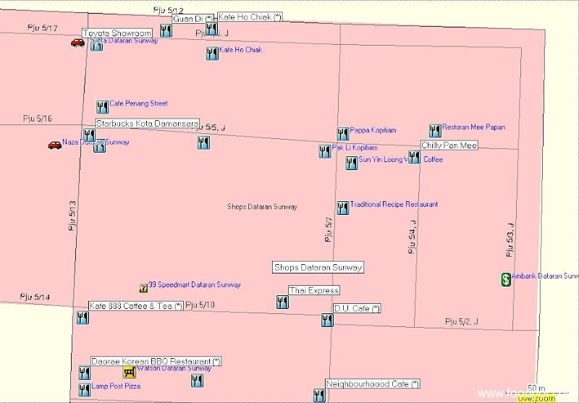Screen dimensions: 579x403
Task: Click the Pak Li Kopitiam restaurant icon
Action: (x=325, y=151)
